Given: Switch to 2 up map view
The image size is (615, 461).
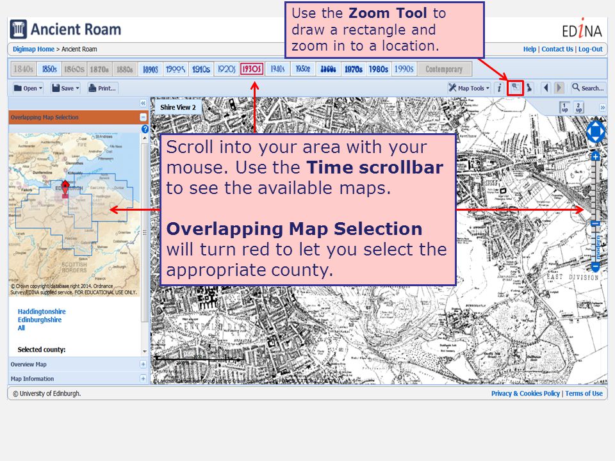Looking at the screenshot, I should pyautogui.click(x=578, y=108).
